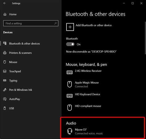
Task: Select the Apple Magic Mouse icon
Action: coord(70,84)
